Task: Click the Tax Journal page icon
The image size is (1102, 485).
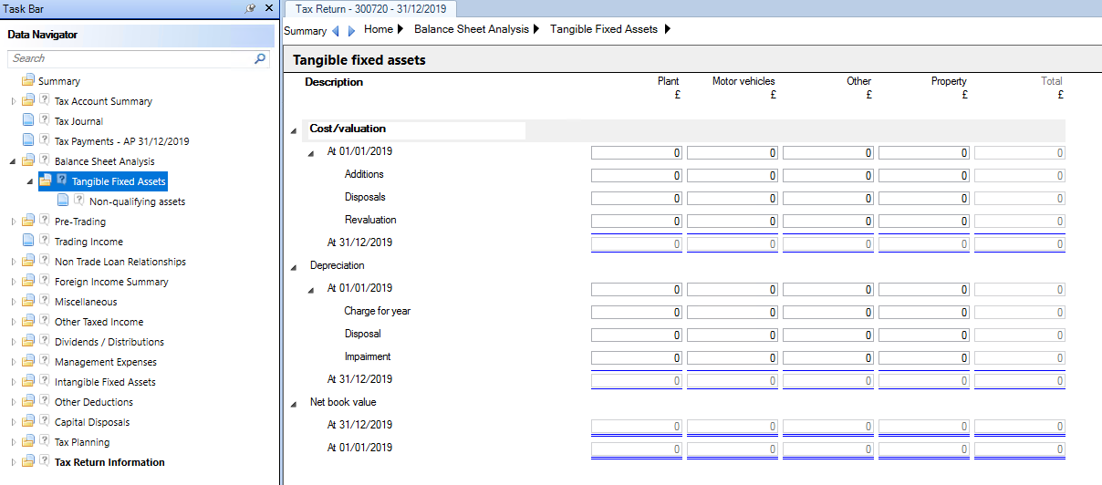Action: pyautogui.click(x=28, y=121)
